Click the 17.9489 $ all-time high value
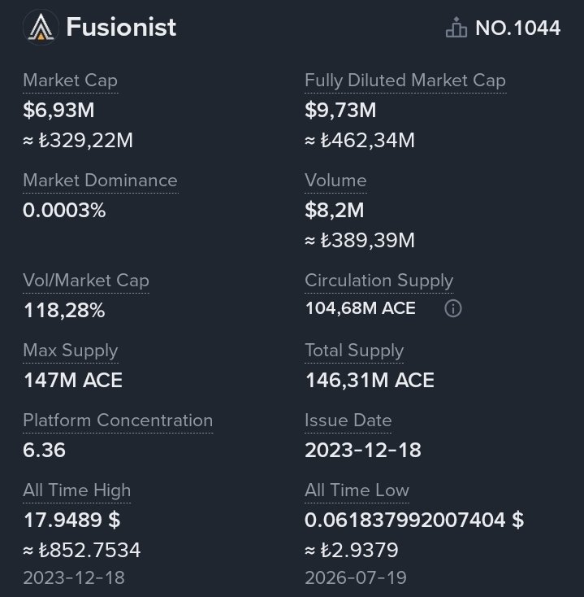The height and width of the screenshot is (597, 584). [x=71, y=520]
